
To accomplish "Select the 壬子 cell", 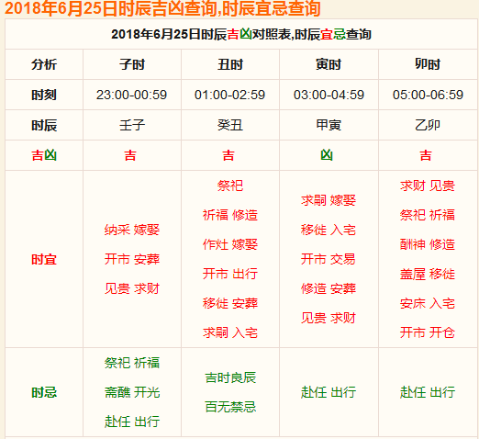I will pos(132,125).
